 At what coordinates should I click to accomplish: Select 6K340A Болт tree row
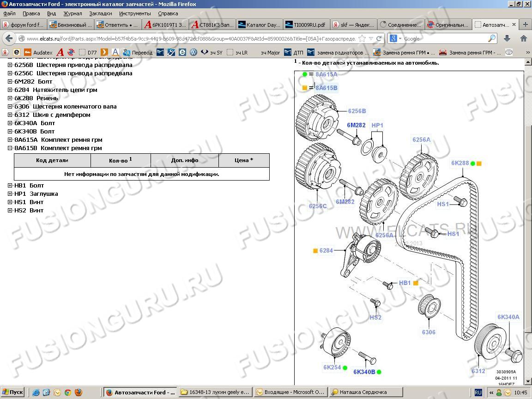click(35, 123)
